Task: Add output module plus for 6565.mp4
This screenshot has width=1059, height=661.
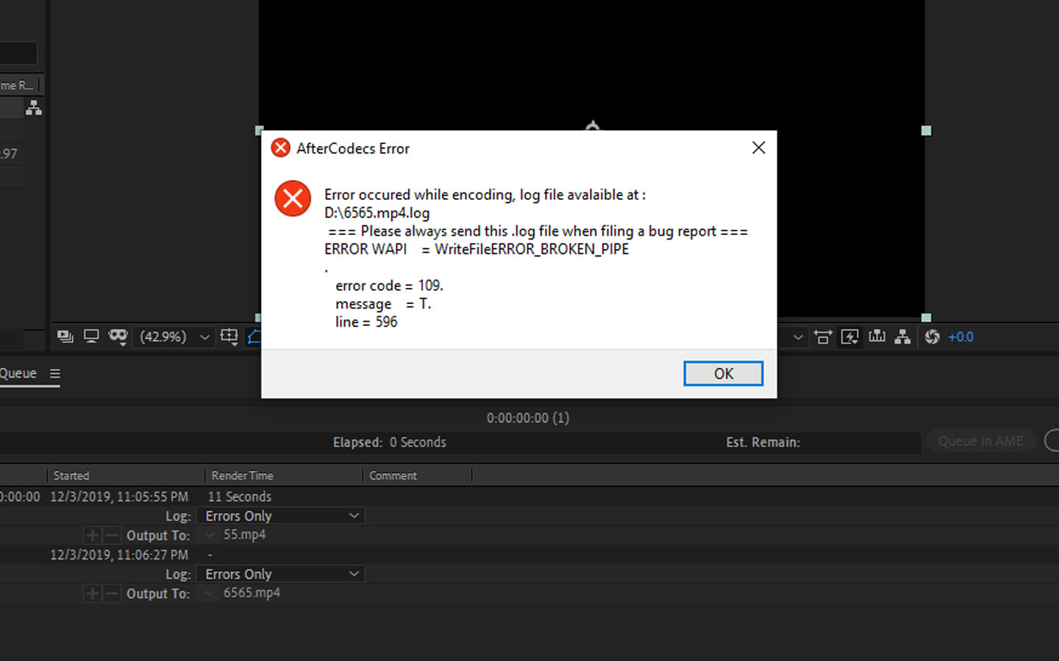Action: [x=93, y=593]
